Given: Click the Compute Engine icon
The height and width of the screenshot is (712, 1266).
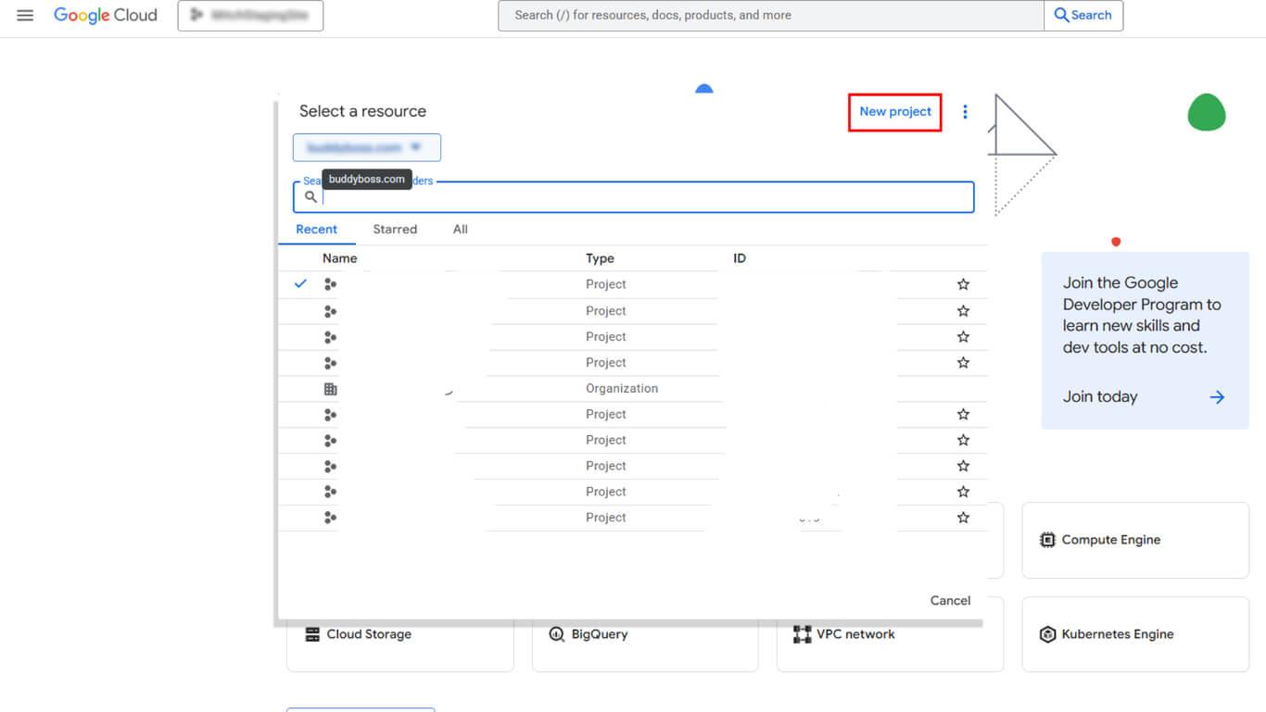Looking at the screenshot, I should [x=1047, y=540].
